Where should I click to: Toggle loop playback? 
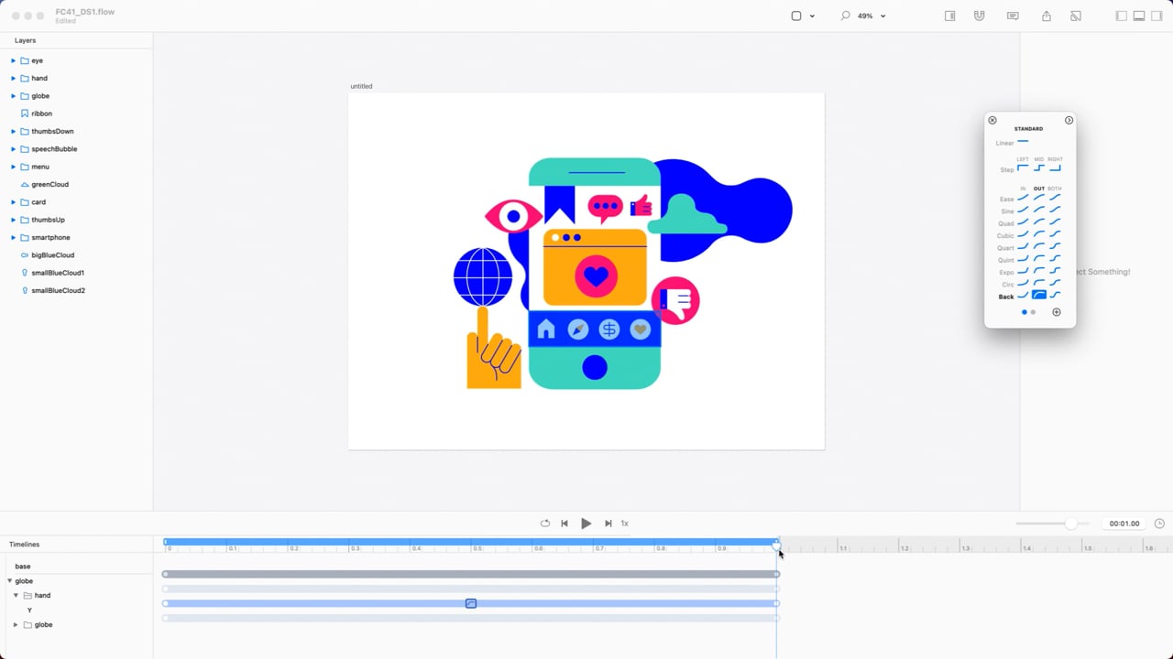coord(544,524)
